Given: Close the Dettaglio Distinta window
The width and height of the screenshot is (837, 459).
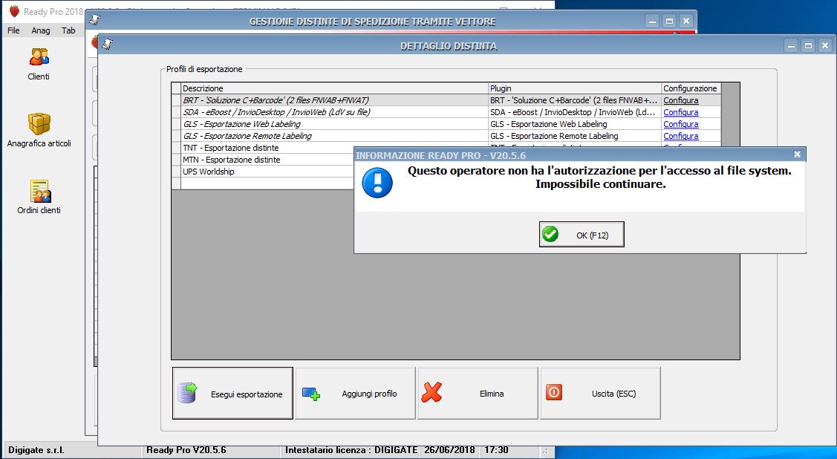Looking at the screenshot, I should [824, 45].
